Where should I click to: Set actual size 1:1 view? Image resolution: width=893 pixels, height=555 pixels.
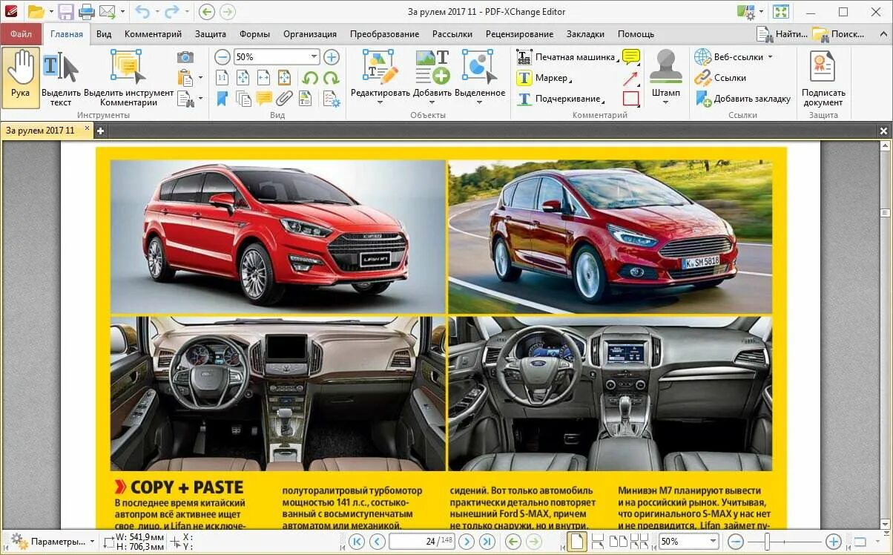222,78
